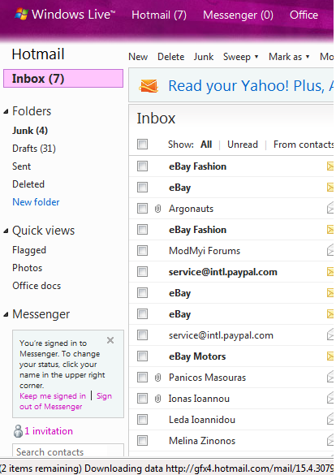Tick the eBay Motors message checkbox

click(142, 356)
